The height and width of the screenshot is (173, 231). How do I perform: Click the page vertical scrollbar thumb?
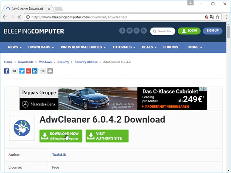coord(228,32)
